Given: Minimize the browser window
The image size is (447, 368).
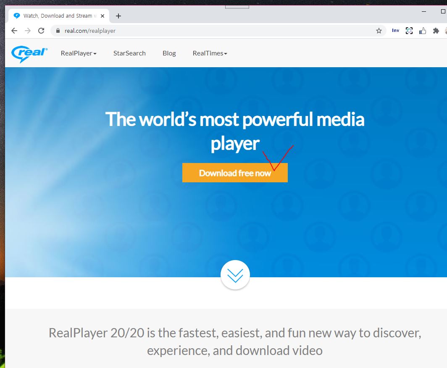Looking at the screenshot, I should (424, 11).
